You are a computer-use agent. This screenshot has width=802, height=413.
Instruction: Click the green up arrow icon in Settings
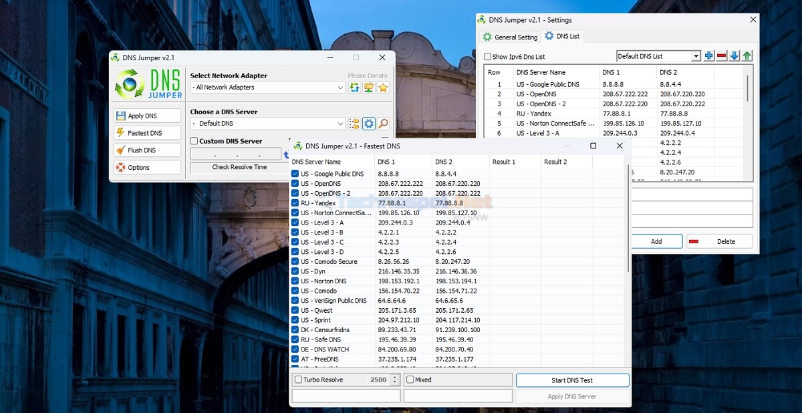pyautogui.click(x=747, y=56)
